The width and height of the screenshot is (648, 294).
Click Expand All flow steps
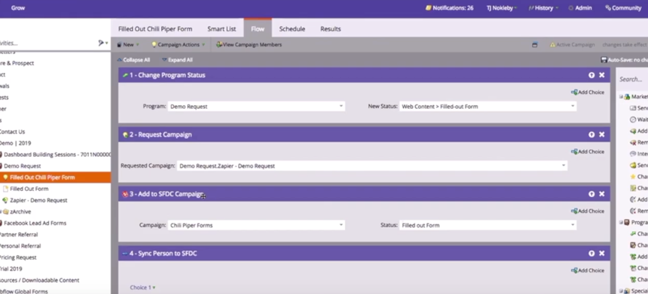point(177,60)
